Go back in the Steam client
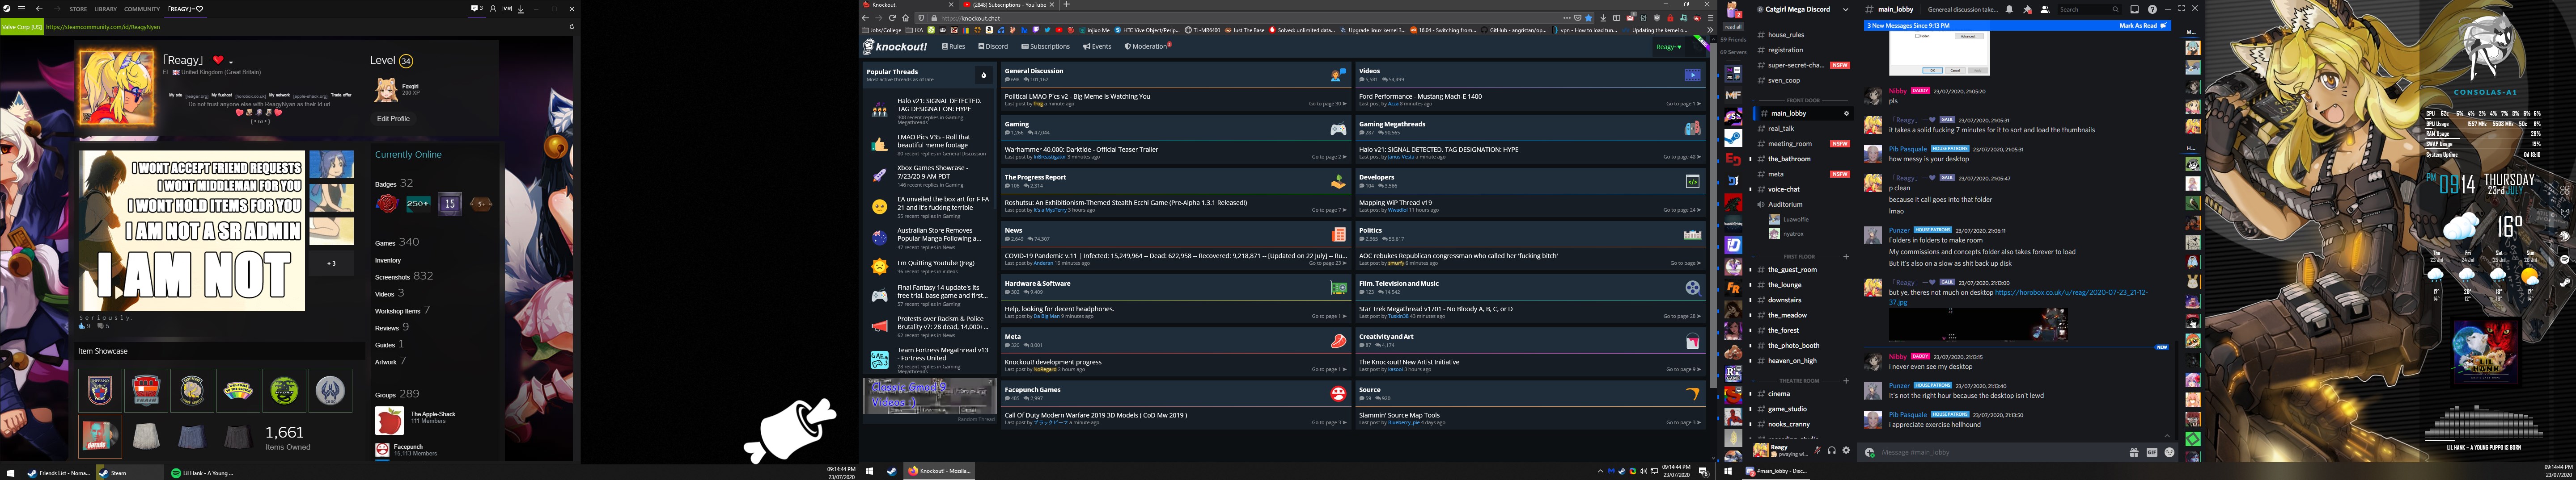The height and width of the screenshot is (480, 2576). click(x=39, y=9)
